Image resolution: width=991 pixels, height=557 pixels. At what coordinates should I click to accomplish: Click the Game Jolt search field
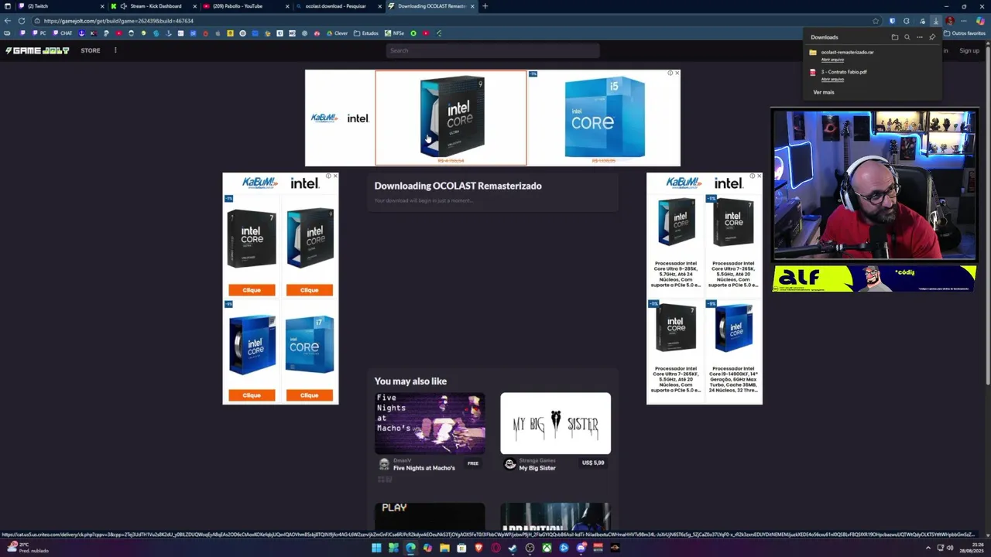point(492,50)
